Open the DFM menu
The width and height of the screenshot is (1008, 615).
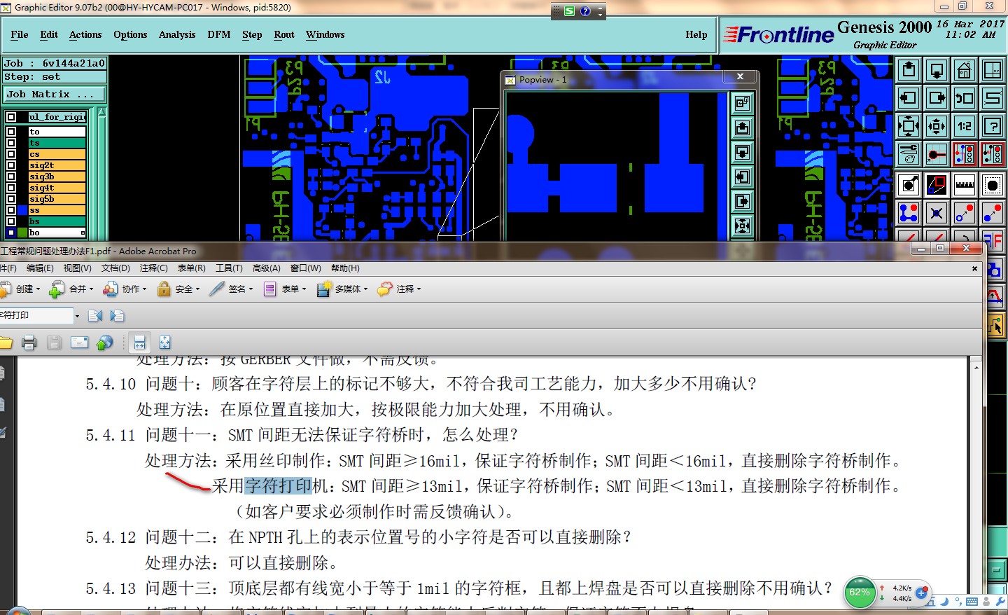tap(219, 35)
